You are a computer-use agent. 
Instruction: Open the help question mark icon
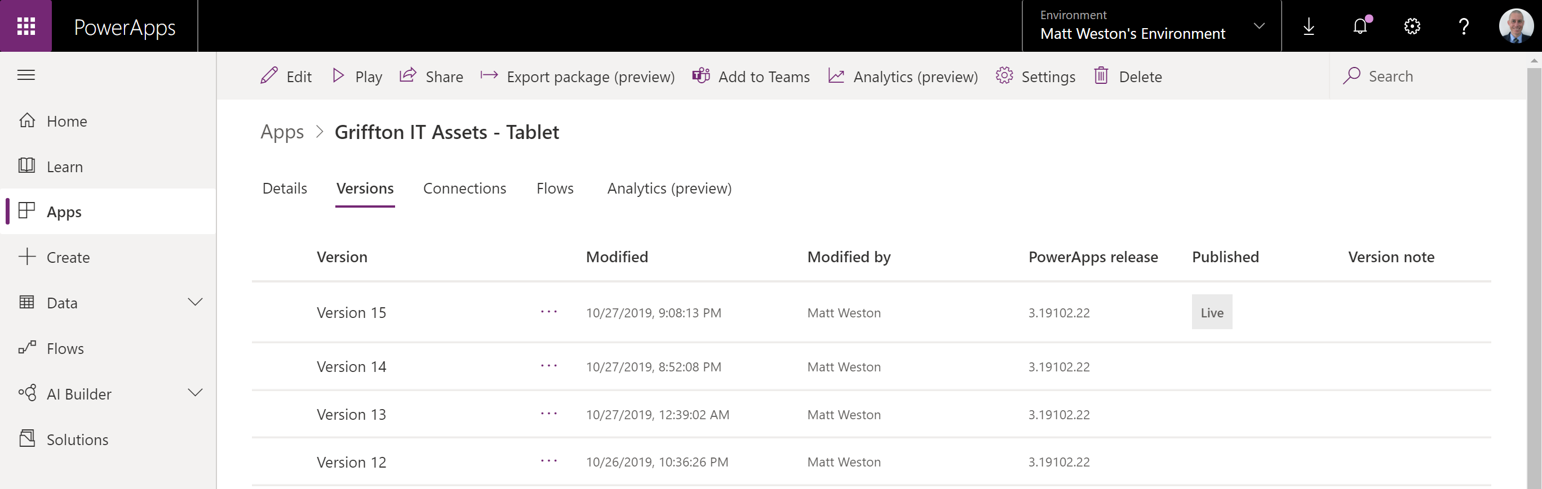click(x=1464, y=26)
